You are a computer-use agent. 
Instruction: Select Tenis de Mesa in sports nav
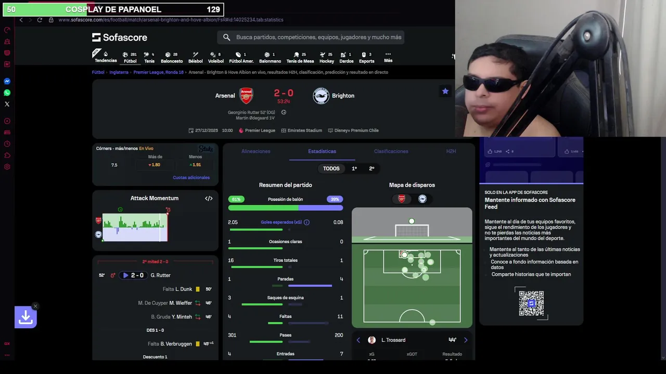click(x=300, y=58)
